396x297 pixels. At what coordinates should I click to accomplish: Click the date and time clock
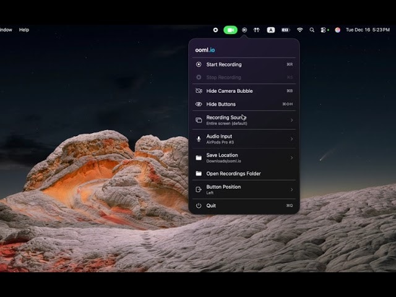[x=368, y=30]
